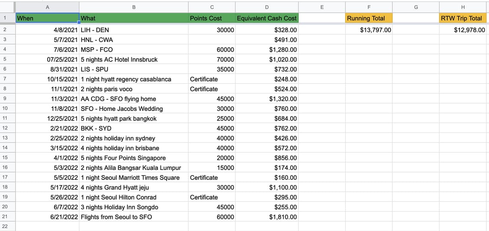This screenshot has width=489, height=231.
Task: Select entire row 12 via row number
Action: [x=7, y=128]
